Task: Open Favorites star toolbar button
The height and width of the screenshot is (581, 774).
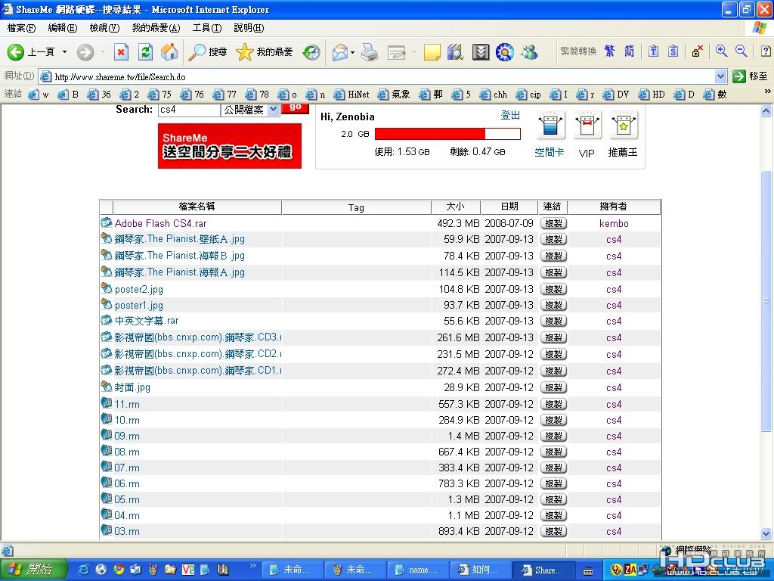Action: pyautogui.click(x=264, y=52)
